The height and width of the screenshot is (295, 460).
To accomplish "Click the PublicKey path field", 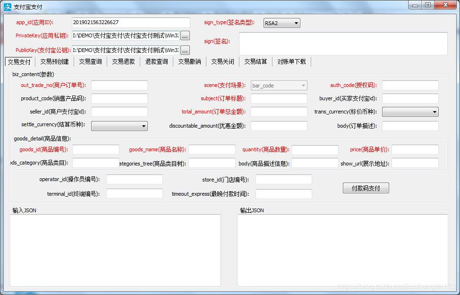I will point(126,50).
